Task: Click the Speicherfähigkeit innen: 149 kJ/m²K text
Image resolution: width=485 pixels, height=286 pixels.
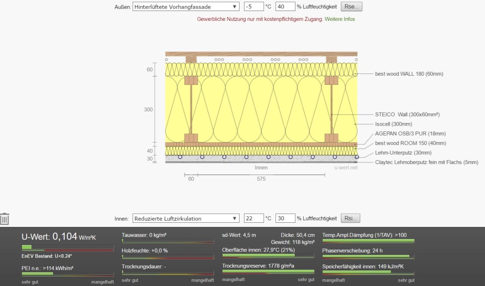Action: (363, 267)
